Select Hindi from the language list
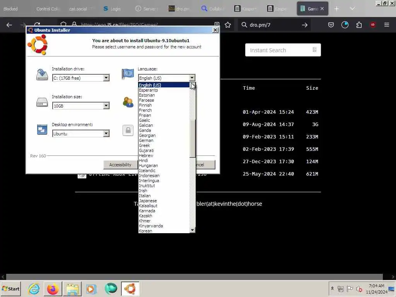Viewport: 396px width, 297px height. click(x=143, y=160)
